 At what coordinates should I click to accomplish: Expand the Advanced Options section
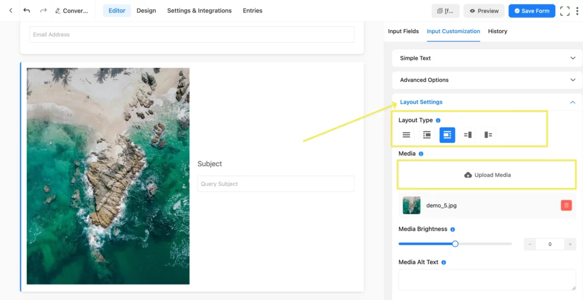[487, 80]
